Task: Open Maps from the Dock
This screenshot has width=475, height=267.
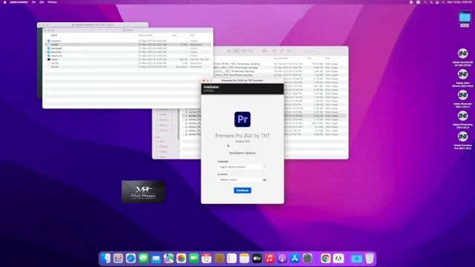Action: point(168,258)
